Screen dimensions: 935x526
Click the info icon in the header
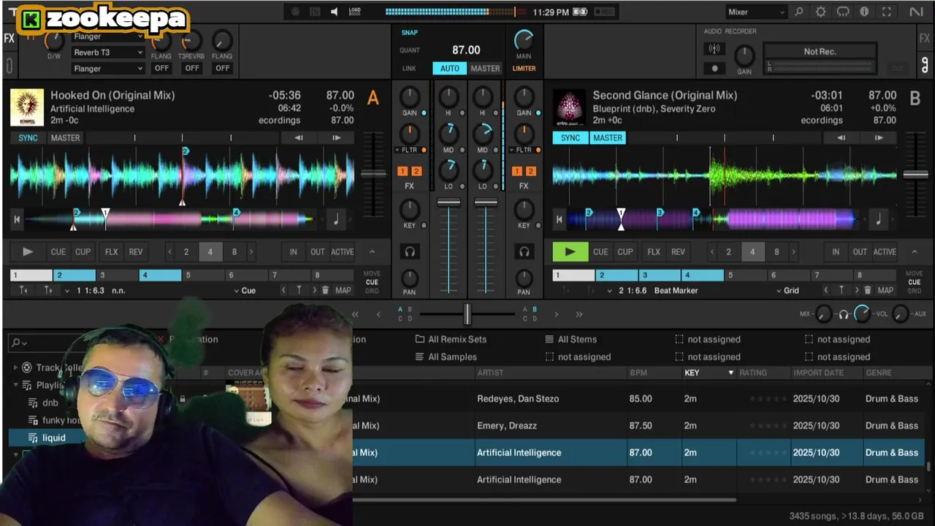coord(865,12)
